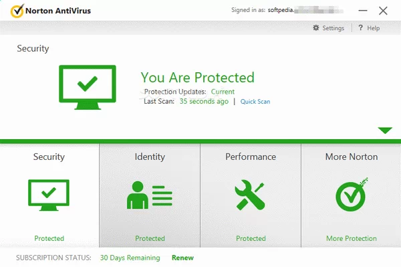Click the Security tile monitor icon
Screen dimensions: 401x267
(x=49, y=195)
